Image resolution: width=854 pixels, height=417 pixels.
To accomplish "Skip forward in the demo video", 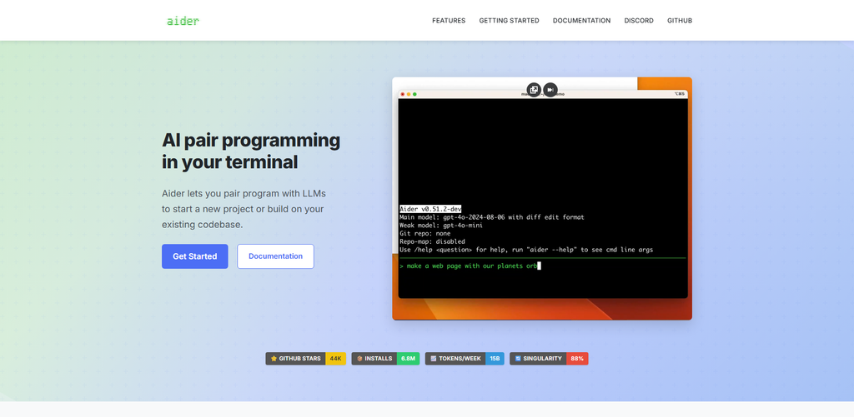I will click(x=550, y=90).
